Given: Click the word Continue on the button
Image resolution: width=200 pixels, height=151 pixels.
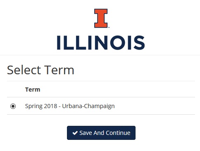Looking at the screenshot, I should click(x=118, y=133).
